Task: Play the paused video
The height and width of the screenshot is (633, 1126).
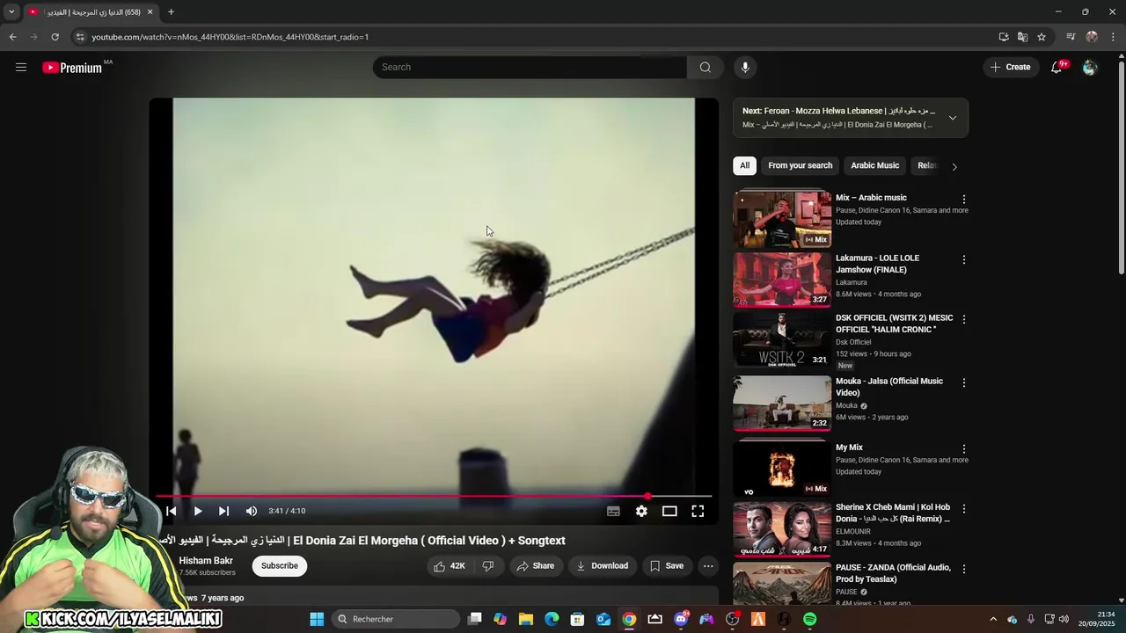Action: [x=198, y=511]
